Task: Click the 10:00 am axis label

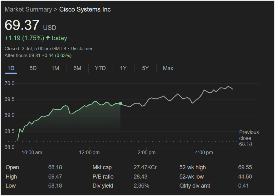Action: click(32, 153)
